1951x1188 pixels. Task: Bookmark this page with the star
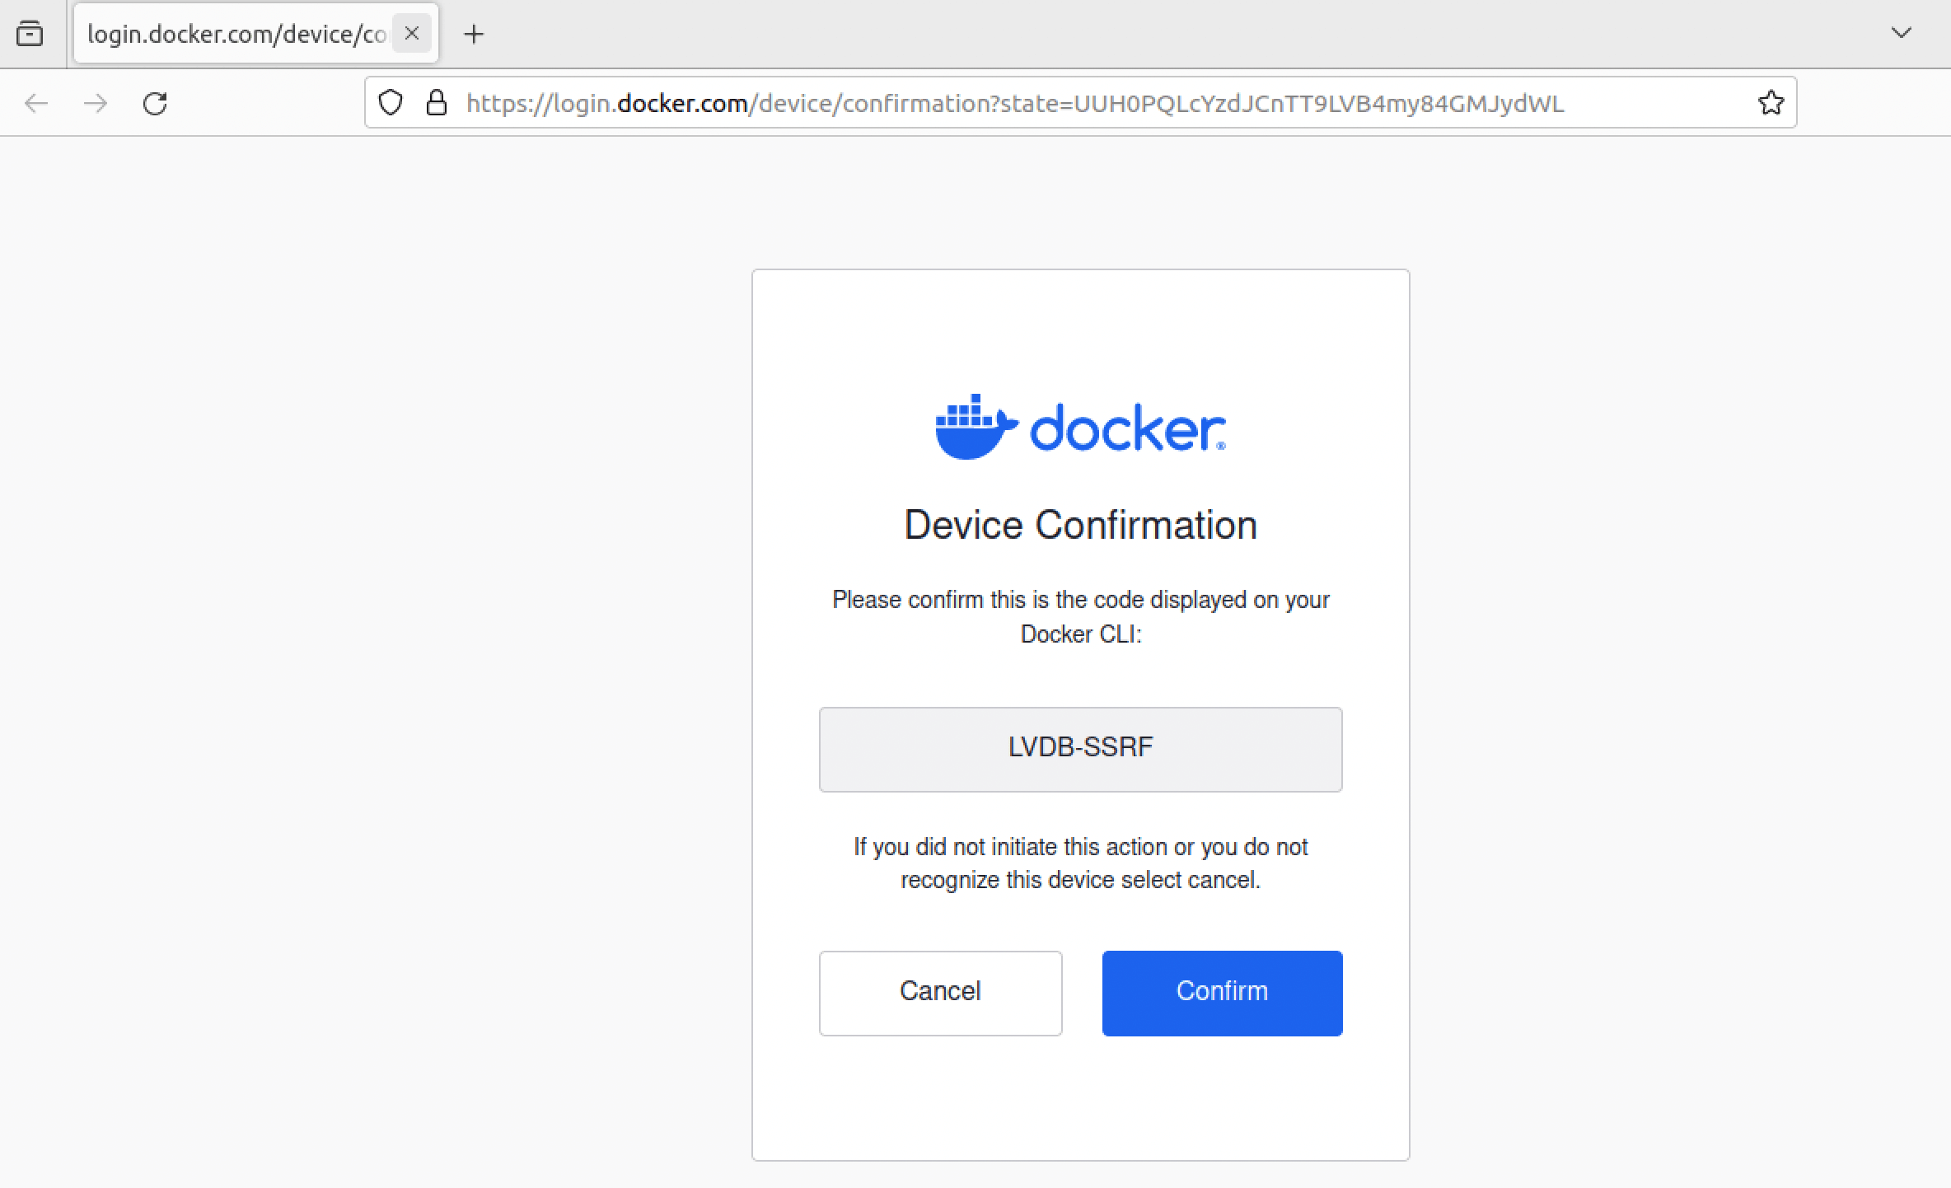pos(1771,103)
